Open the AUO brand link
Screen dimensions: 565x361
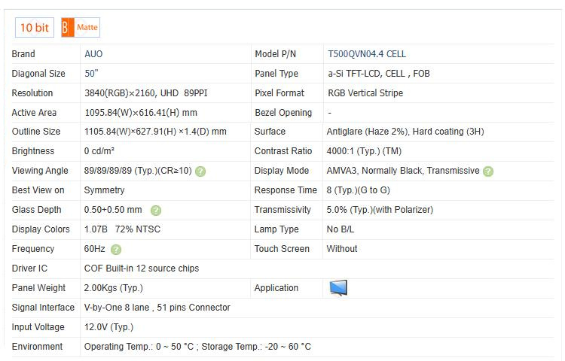[x=93, y=54]
